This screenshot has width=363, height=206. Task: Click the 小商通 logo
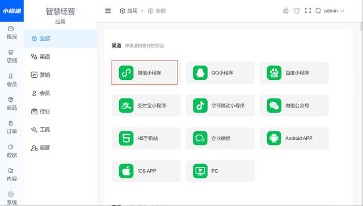12,11
